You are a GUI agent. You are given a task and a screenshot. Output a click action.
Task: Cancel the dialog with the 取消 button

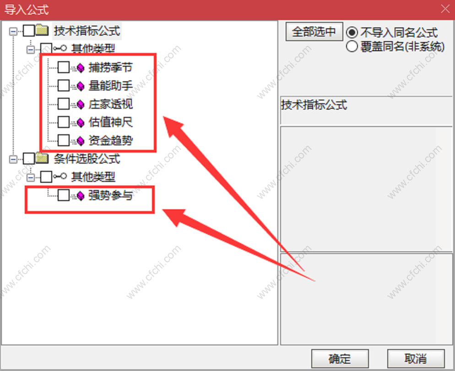[416, 359]
